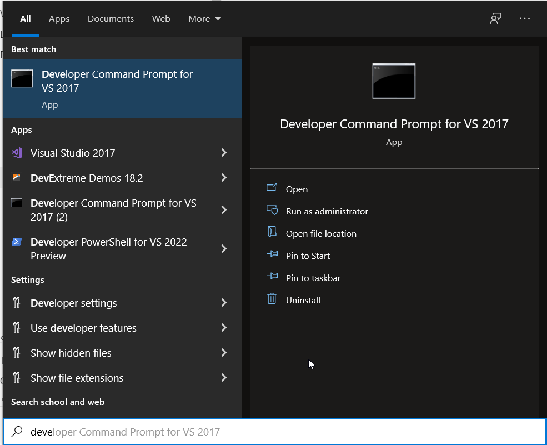This screenshot has width=547, height=445.
Task: Click the Developer Command Prompt title in details pane
Action: tap(394, 124)
